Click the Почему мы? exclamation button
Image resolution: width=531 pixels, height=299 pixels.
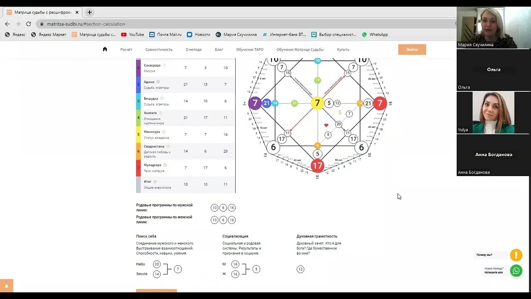516,255
